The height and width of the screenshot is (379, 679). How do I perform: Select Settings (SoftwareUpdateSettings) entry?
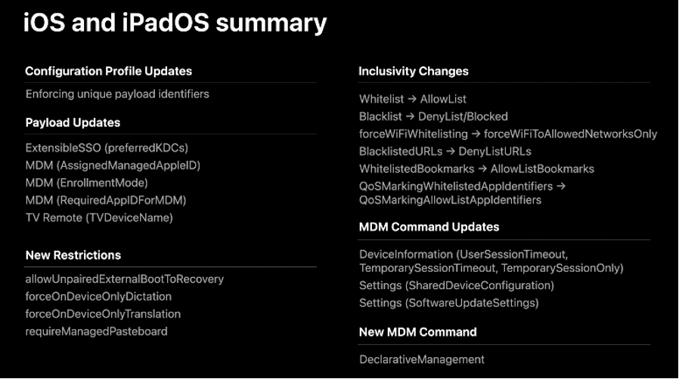click(x=448, y=303)
